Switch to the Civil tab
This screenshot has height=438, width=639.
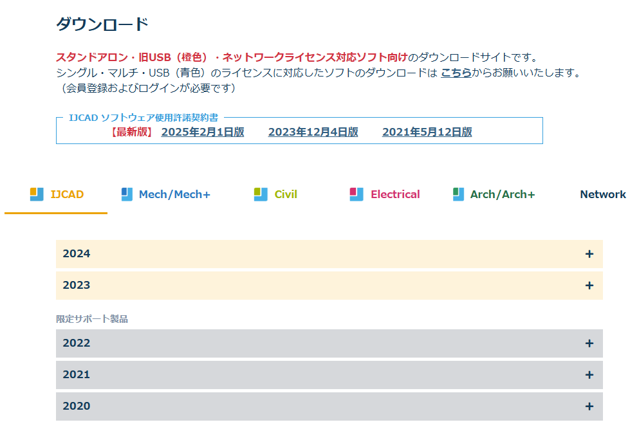click(x=286, y=194)
